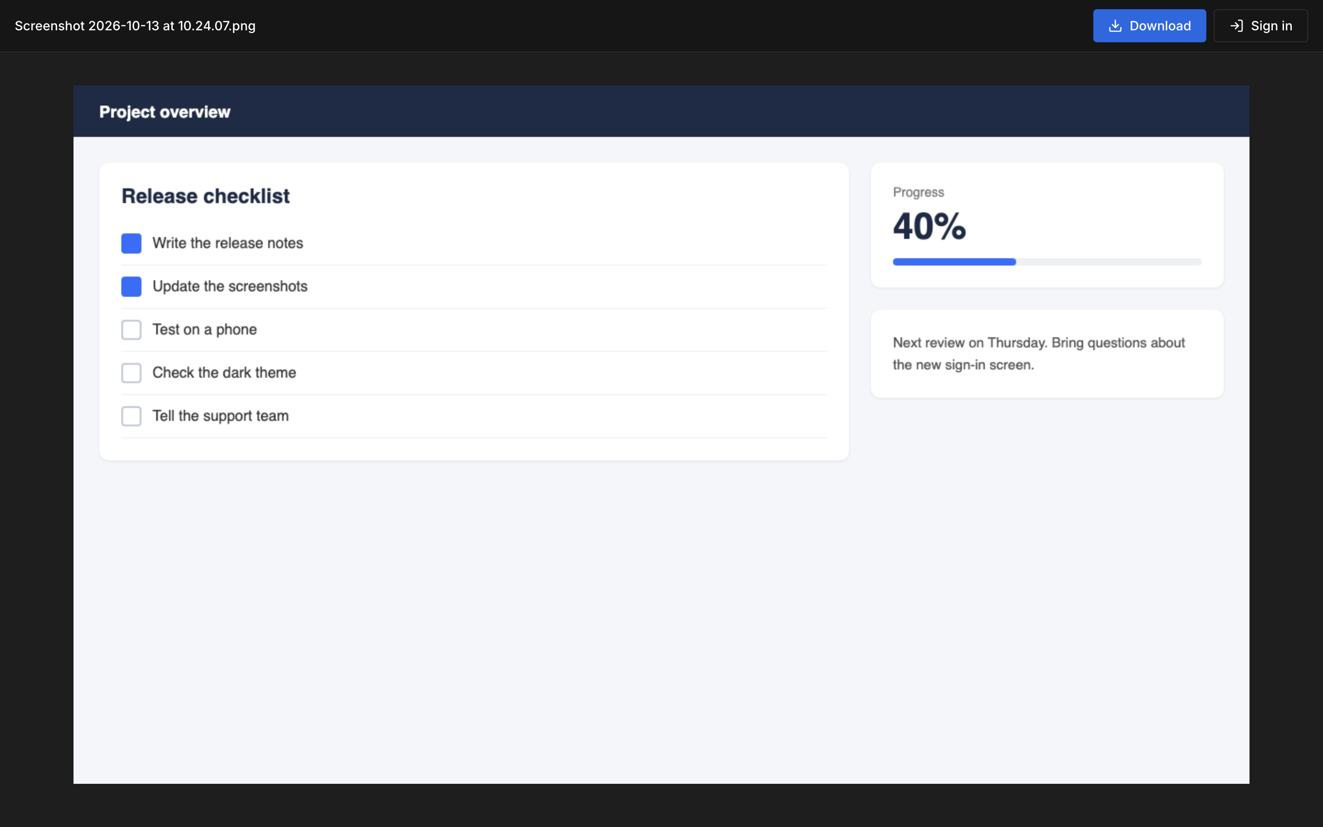1323x827 pixels.
Task: Uncheck the Update the screenshots checkbox
Action: click(x=131, y=287)
